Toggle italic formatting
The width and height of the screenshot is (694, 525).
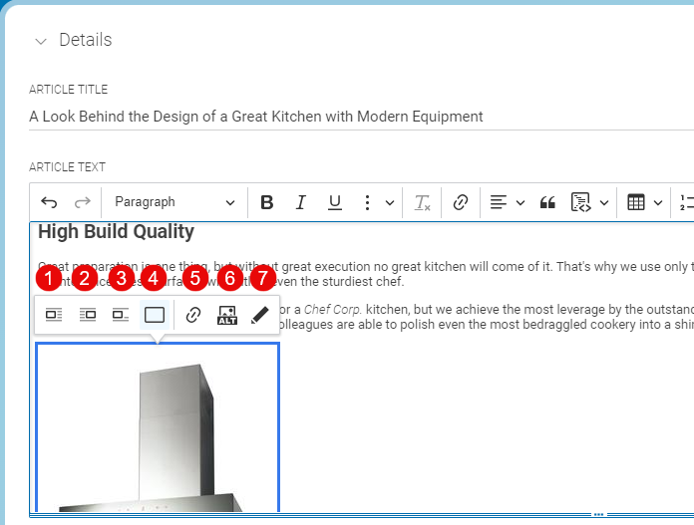point(300,202)
